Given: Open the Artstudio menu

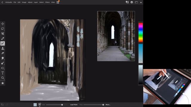Looking at the screenshot, I should tap(9, 2).
